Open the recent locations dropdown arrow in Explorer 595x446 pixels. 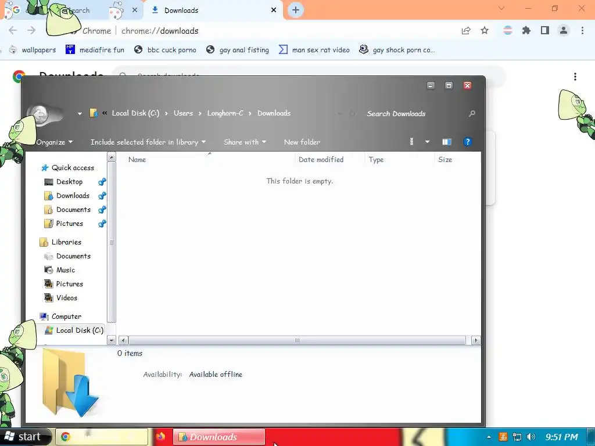click(x=80, y=113)
